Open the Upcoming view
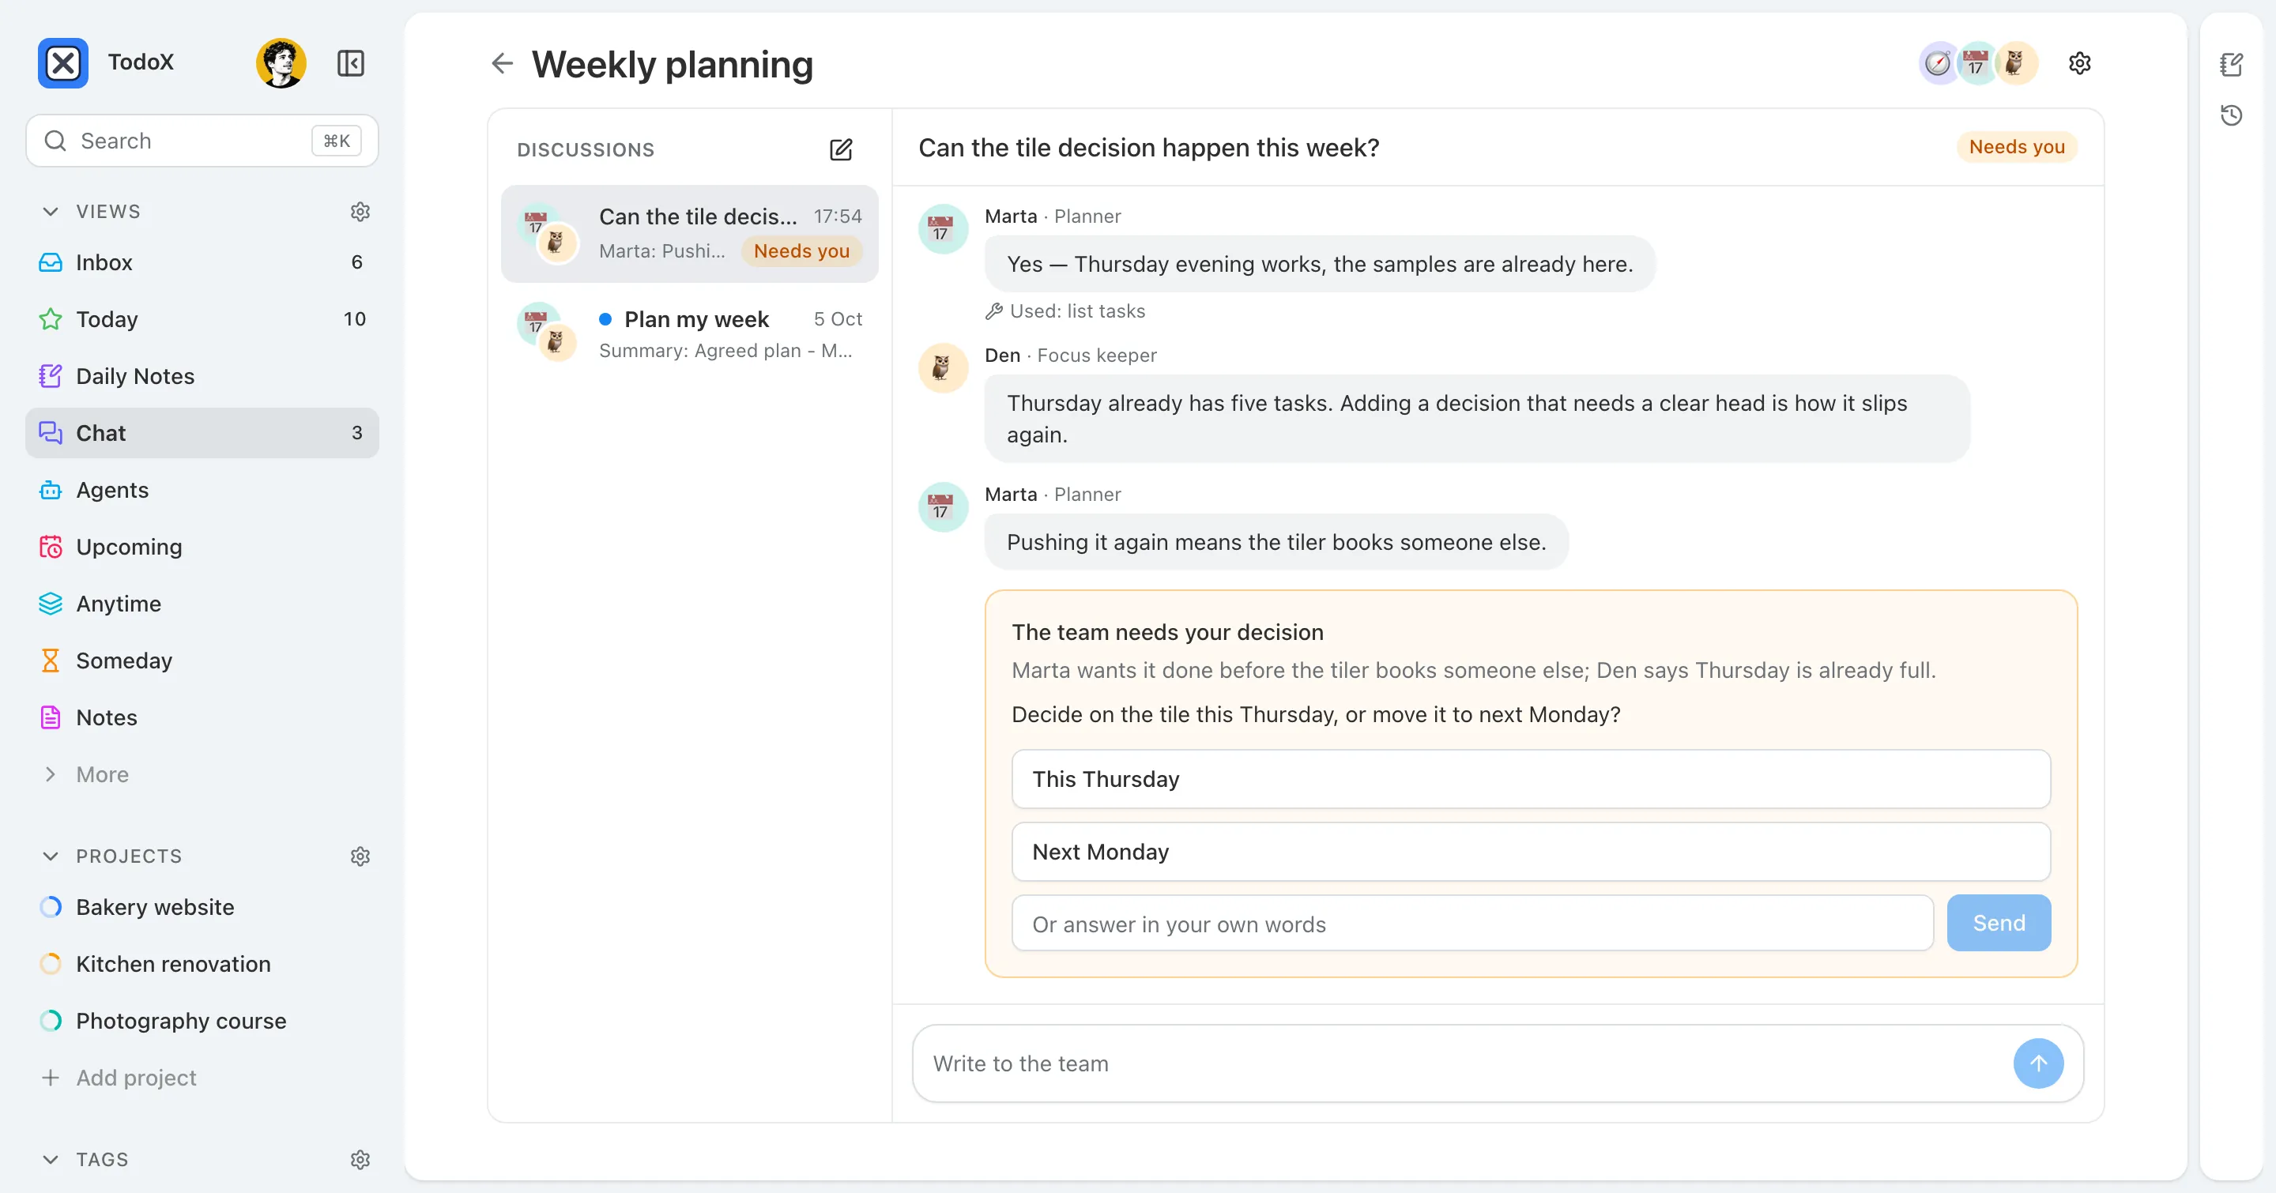2276x1193 pixels. click(x=202, y=547)
